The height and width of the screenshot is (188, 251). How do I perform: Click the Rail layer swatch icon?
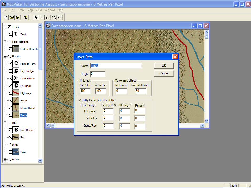point(16,137)
